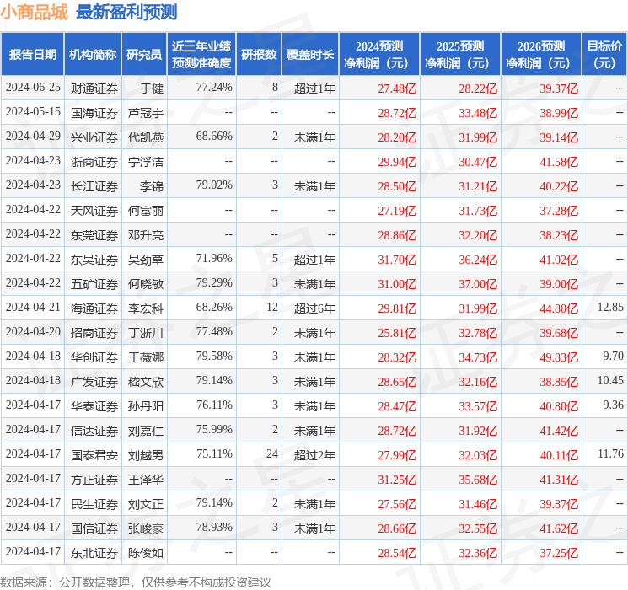The image size is (628, 590).
Task: Click 2024 profit forecast 31.70亿
Action: [x=397, y=260]
